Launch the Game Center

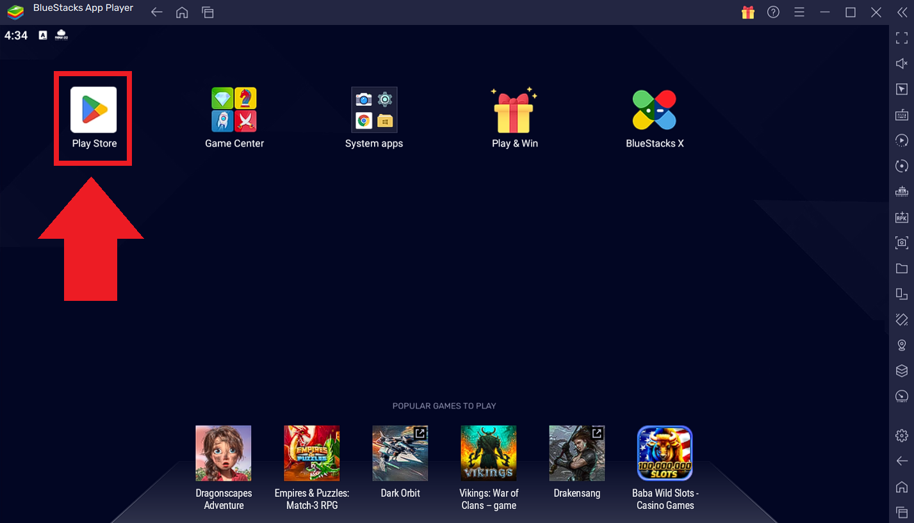234,109
